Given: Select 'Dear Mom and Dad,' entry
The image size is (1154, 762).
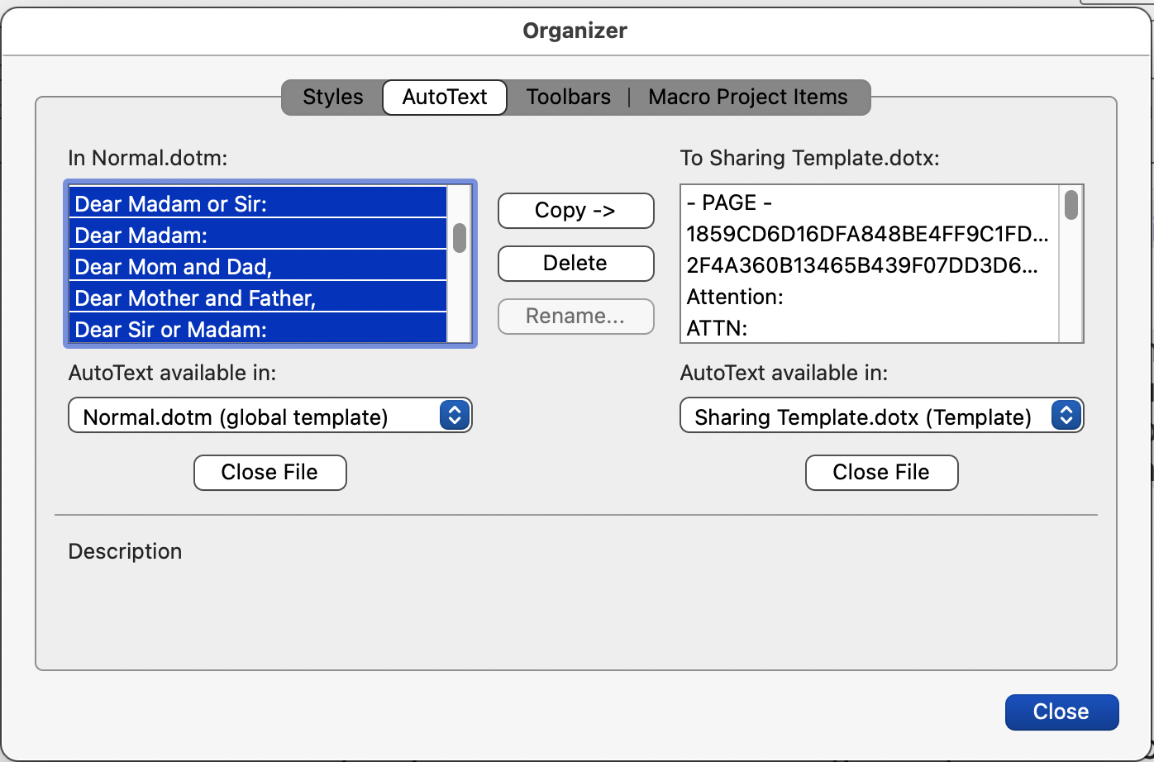Looking at the screenshot, I should [x=258, y=266].
